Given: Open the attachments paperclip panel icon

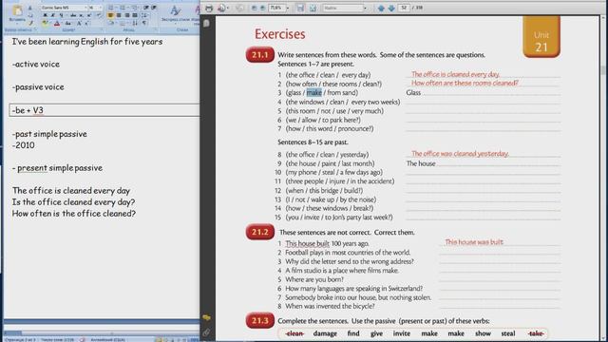Looking at the screenshot, I should click(206, 332).
